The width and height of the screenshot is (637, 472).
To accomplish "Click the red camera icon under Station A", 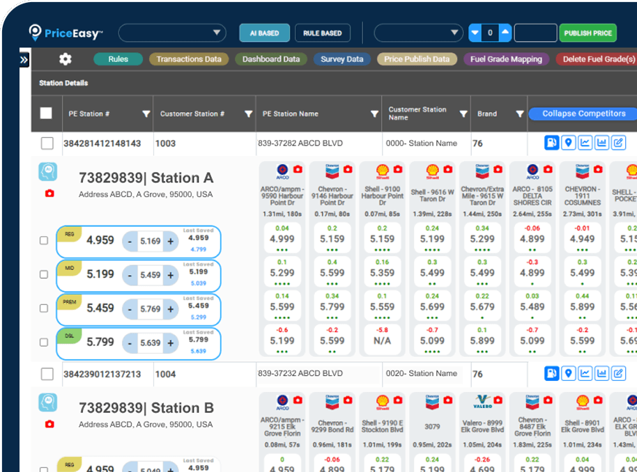I will pos(49,193).
